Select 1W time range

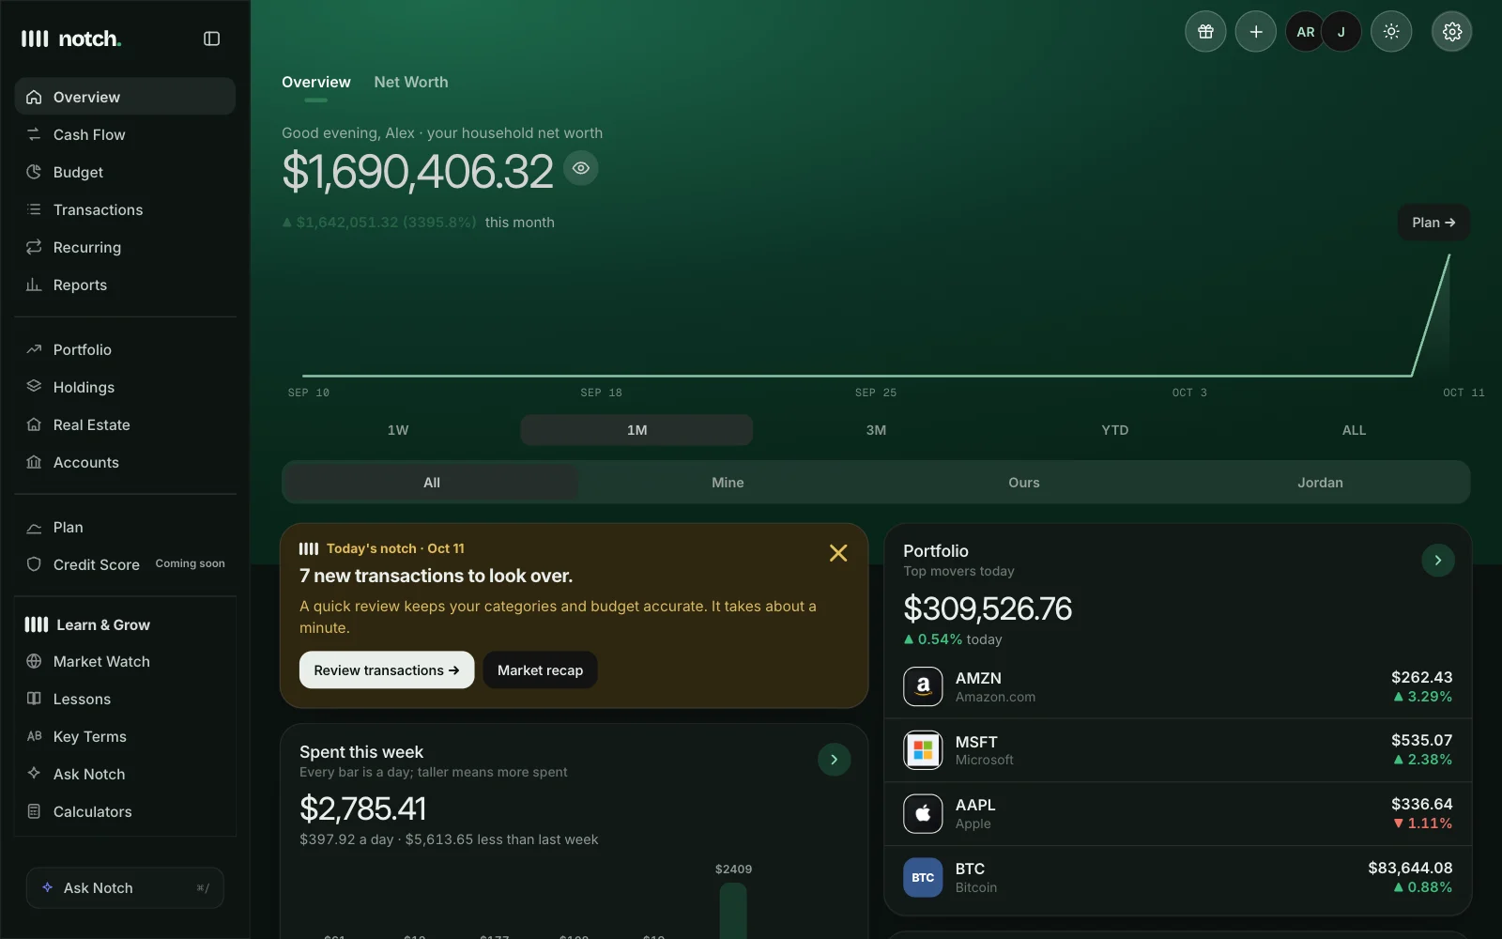click(398, 430)
